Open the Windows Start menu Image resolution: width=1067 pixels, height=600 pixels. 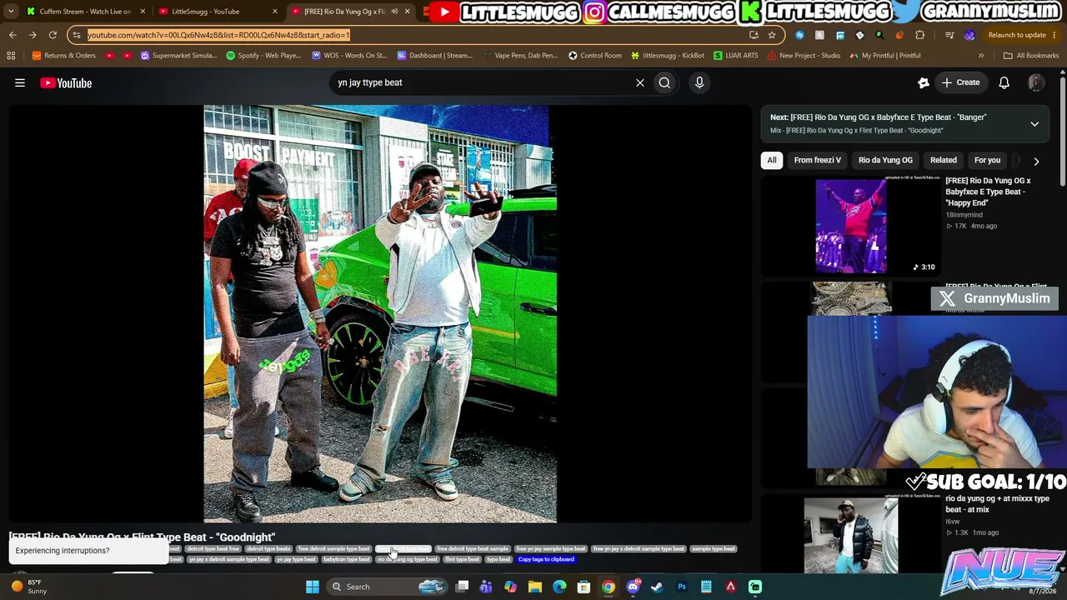coord(313,587)
